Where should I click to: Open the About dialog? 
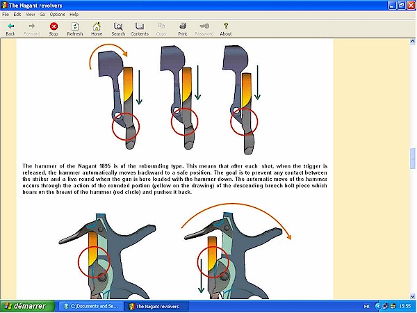coord(226,29)
